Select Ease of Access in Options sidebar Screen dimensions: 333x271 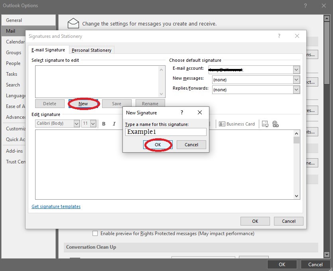(x=14, y=106)
